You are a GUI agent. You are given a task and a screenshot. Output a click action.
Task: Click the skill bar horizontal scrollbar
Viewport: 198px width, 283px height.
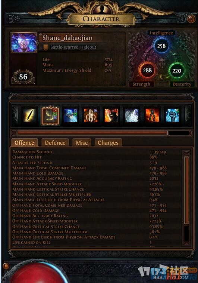[101, 133]
